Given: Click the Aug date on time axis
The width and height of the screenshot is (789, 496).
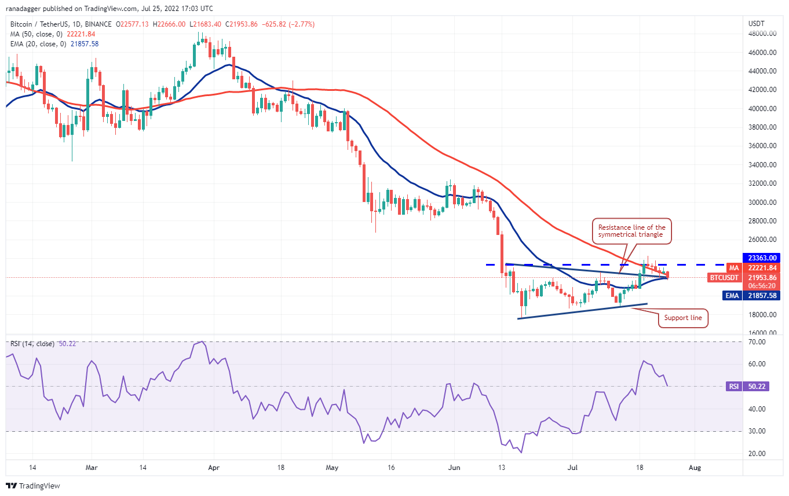Looking at the screenshot, I should 696,467.
